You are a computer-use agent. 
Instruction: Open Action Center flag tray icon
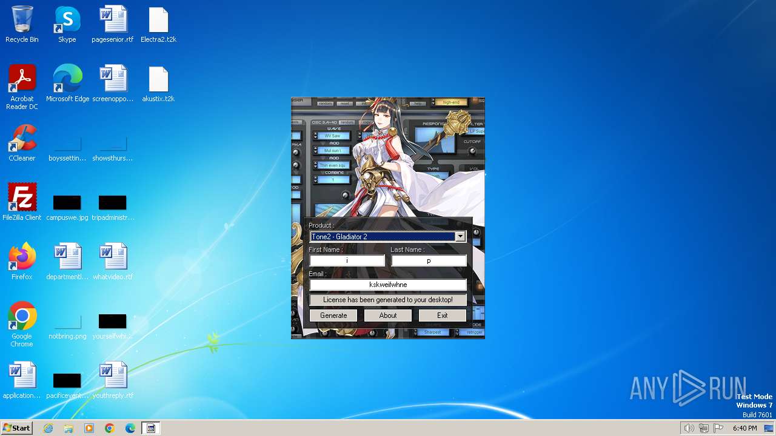718,428
